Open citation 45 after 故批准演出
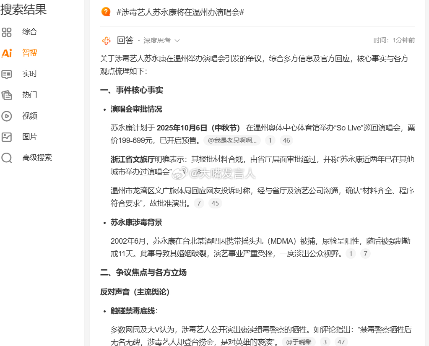Screen dimensions: 429x346 (x=215, y=203)
